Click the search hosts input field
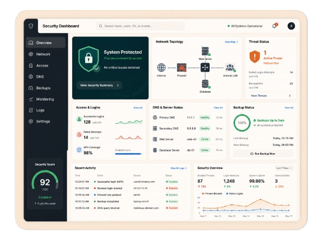 141,26
